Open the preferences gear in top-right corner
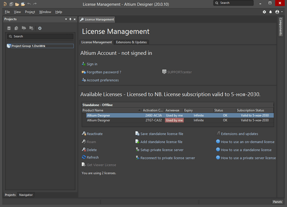This screenshot has width=287, height=207. click(x=264, y=12)
